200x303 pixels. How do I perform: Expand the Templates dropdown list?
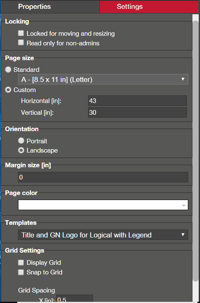tap(103, 235)
